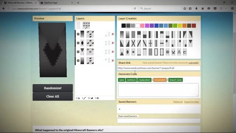The width and height of the screenshot is (236, 133).
Task: Go back to the previous page
Action: coord(3,8)
